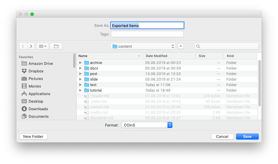Click the "13.06.2019 at 13:33" date cell
Image resolution: width=278 pixels, height=164 pixels.
tap(163, 74)
